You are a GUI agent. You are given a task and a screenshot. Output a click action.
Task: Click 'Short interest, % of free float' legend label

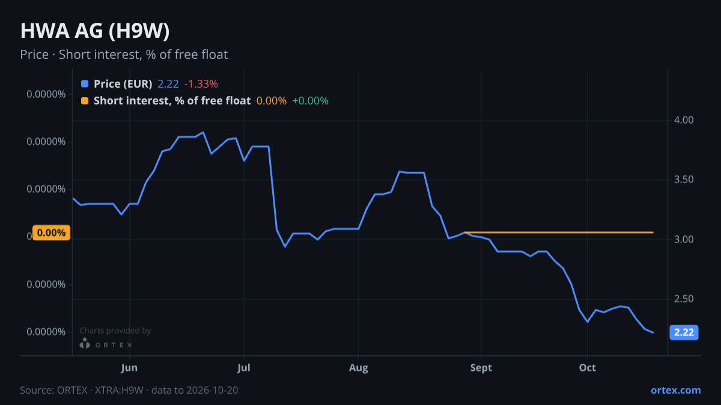pyautogui.click(x=172, y=101)
